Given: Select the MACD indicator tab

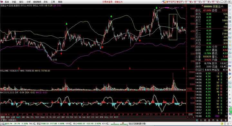Looking at the screenshot, I should [x=18, y=117].
